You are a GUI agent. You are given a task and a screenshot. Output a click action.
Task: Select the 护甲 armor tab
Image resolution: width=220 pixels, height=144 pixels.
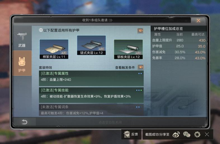click(22, 63)
